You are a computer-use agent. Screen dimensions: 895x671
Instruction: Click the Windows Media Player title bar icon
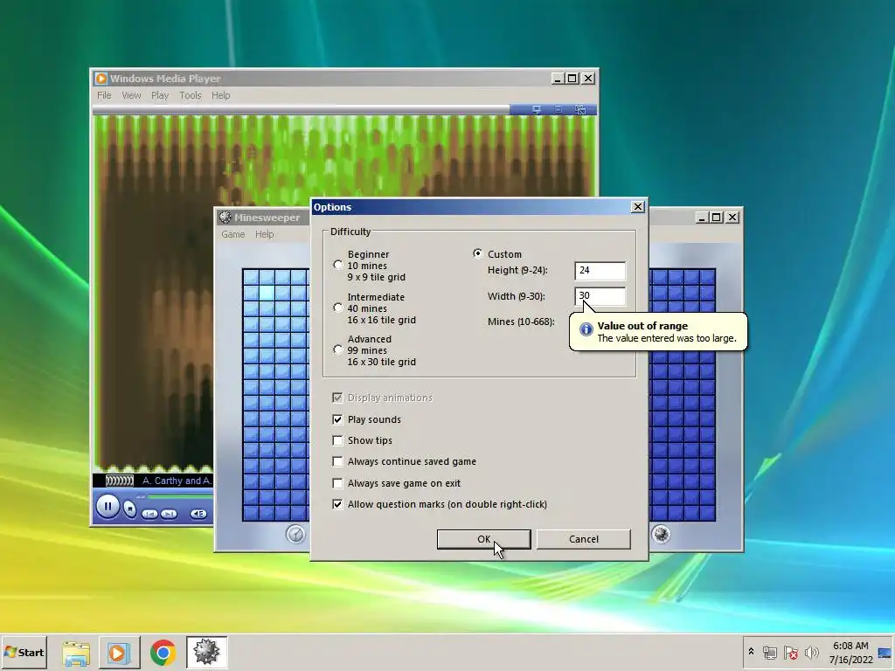click(x=101, y=78)
